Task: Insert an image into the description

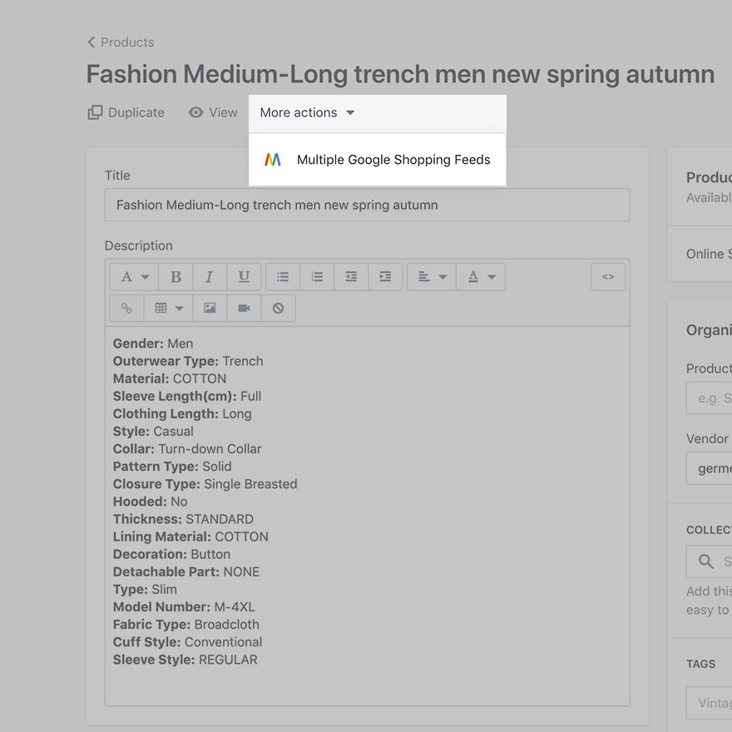Action: 210,308
